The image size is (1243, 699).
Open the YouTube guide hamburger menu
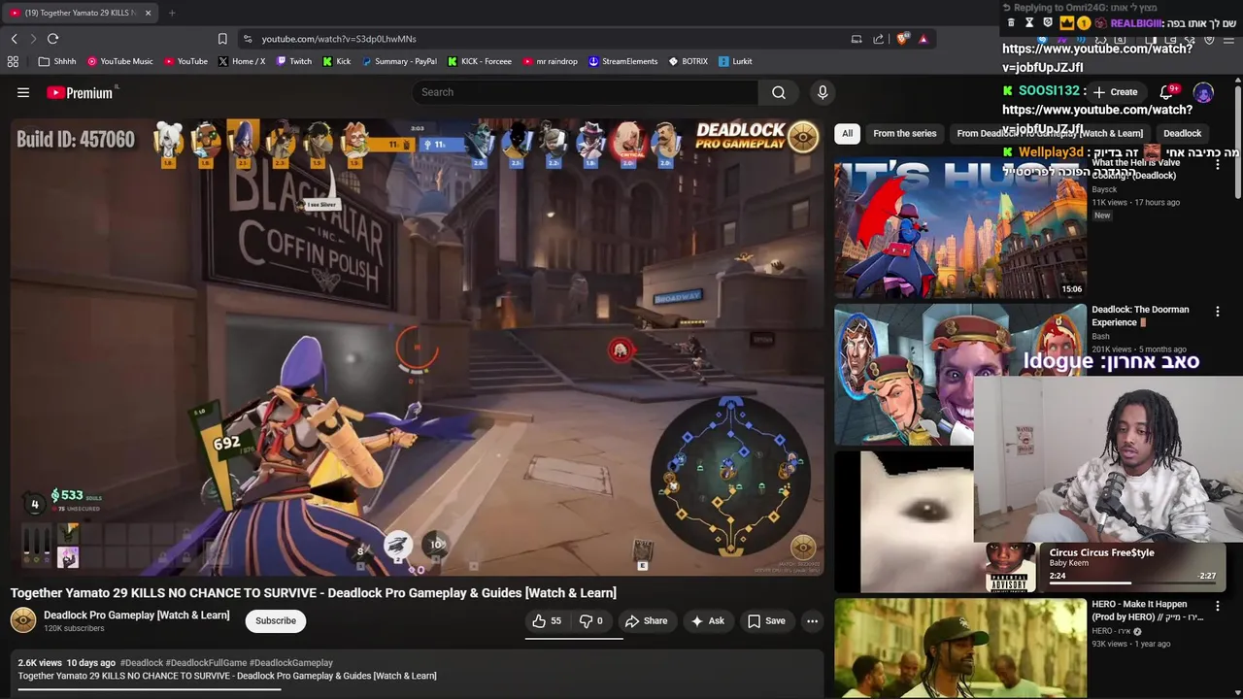23,92
